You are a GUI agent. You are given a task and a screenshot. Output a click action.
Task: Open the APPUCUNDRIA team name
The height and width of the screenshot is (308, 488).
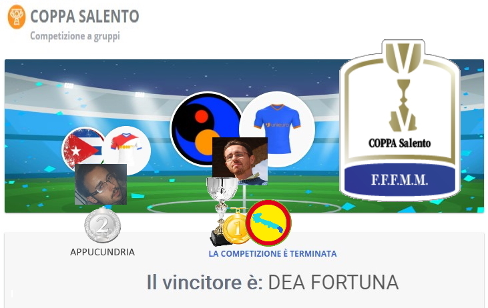coord(102,252)
